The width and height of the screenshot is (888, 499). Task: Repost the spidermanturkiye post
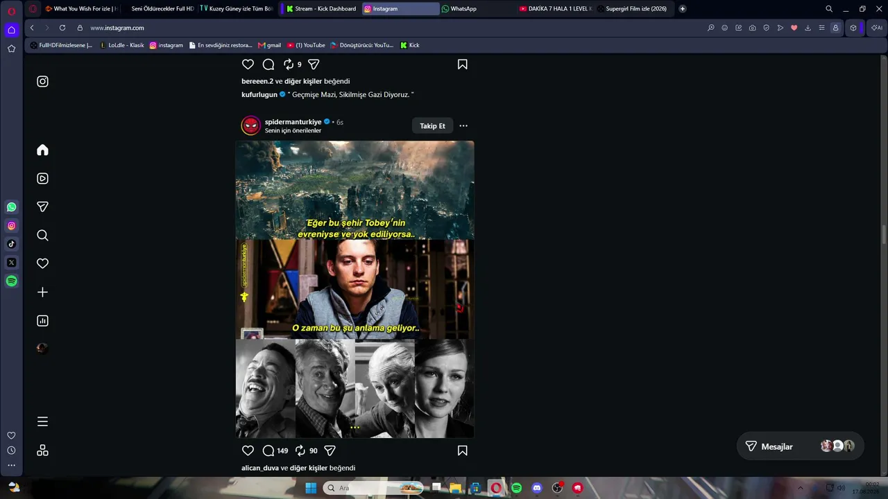coord(300,450)
